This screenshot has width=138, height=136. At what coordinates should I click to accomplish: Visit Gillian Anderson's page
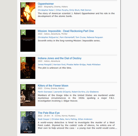85,119
